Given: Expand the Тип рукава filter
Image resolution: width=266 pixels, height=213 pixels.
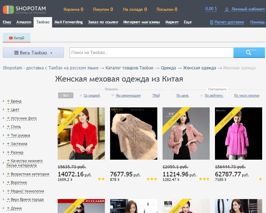Looking at the screenshot, I should coord(18,135).
